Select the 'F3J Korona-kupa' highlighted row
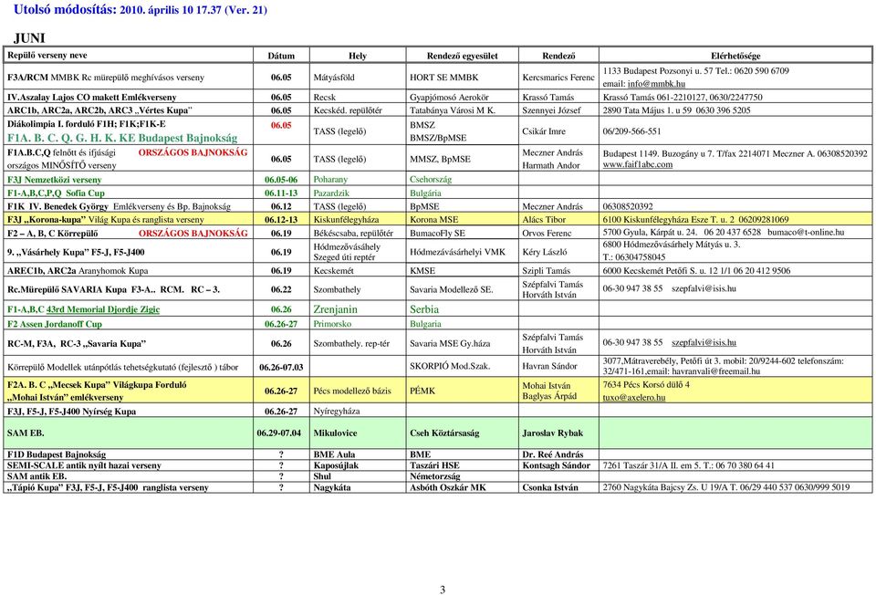 437,220
